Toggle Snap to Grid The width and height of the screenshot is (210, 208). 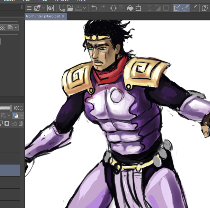194,8
